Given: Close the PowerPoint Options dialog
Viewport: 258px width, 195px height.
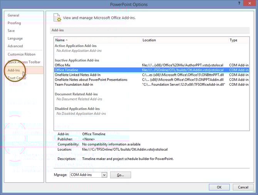Looking at the screenshot, I should pyautogui.click(x=251, y=4).
